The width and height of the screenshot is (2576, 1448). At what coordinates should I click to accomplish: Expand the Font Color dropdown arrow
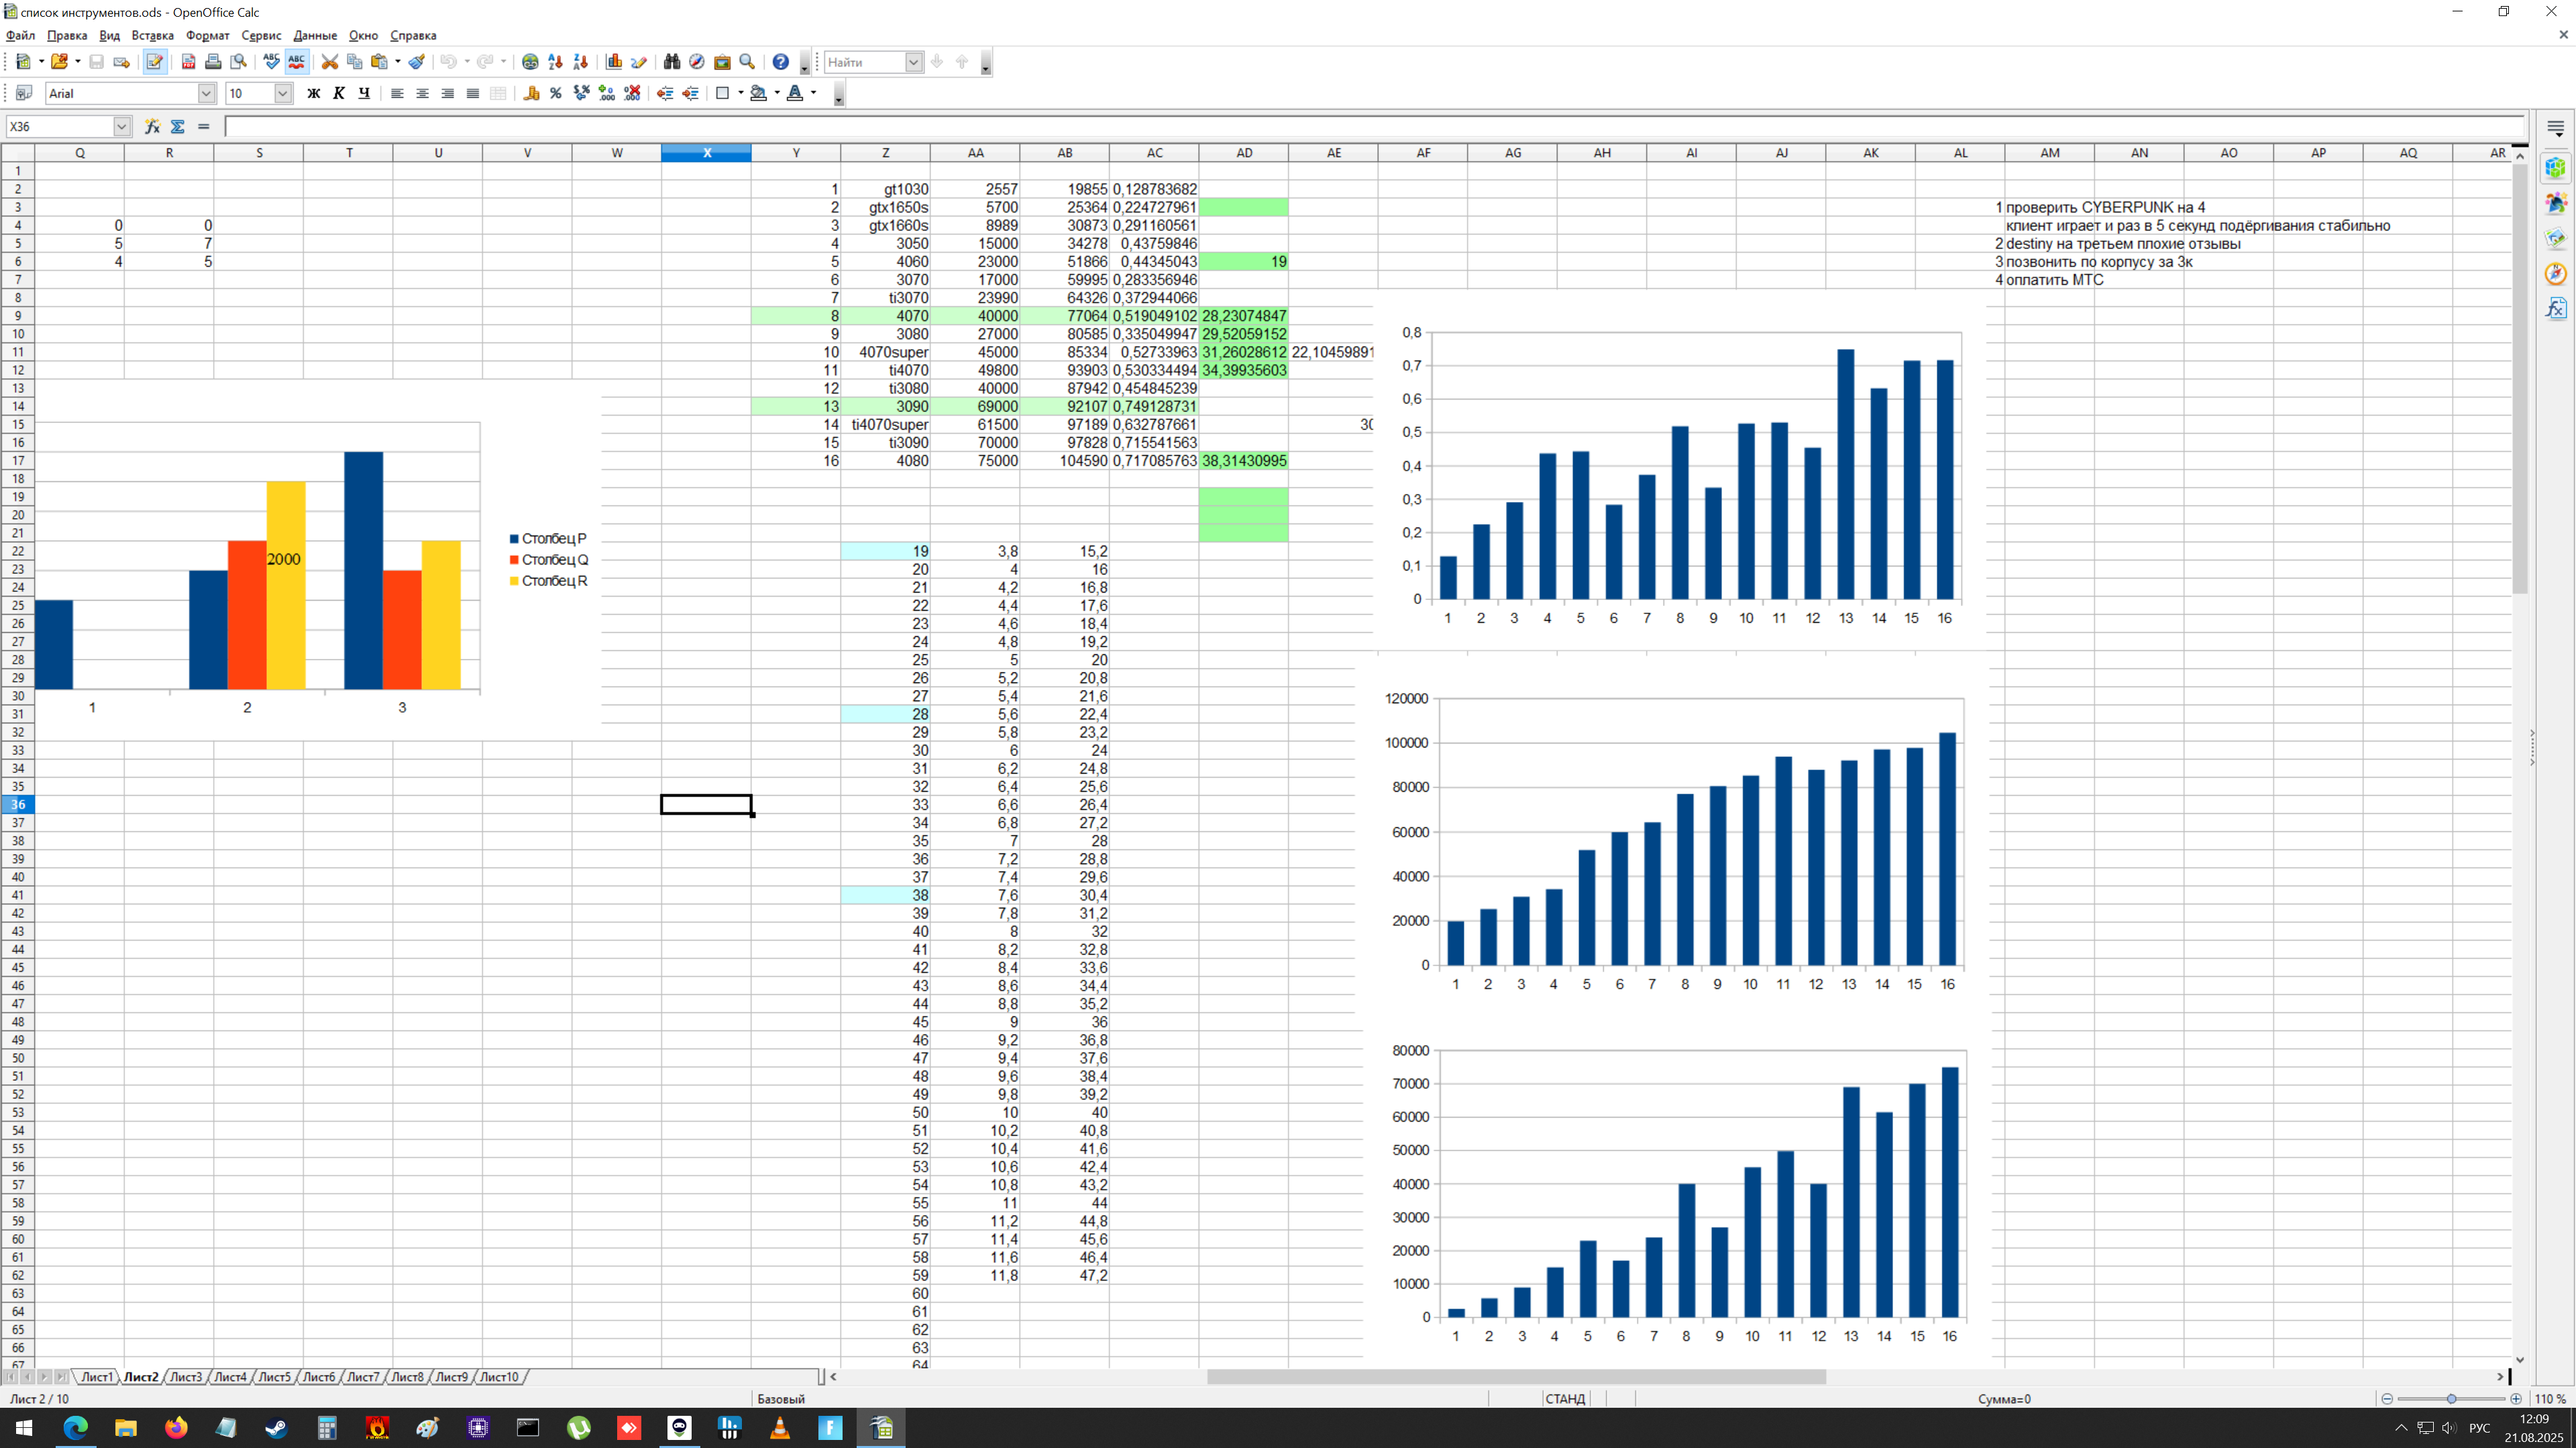click(x=813, y=93)
